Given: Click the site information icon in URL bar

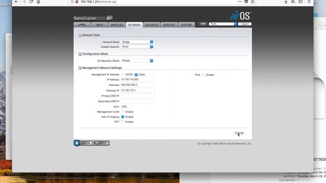Looking at the screenshot, I should click(72, 2).
